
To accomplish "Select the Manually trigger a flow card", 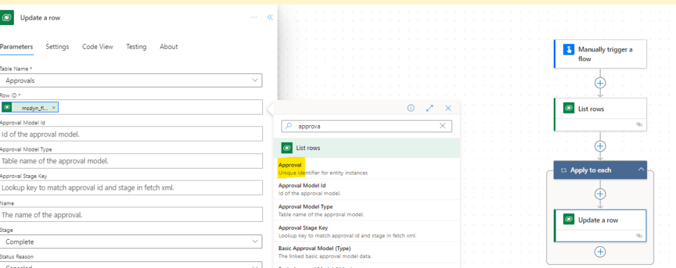I will pos(600,54).
